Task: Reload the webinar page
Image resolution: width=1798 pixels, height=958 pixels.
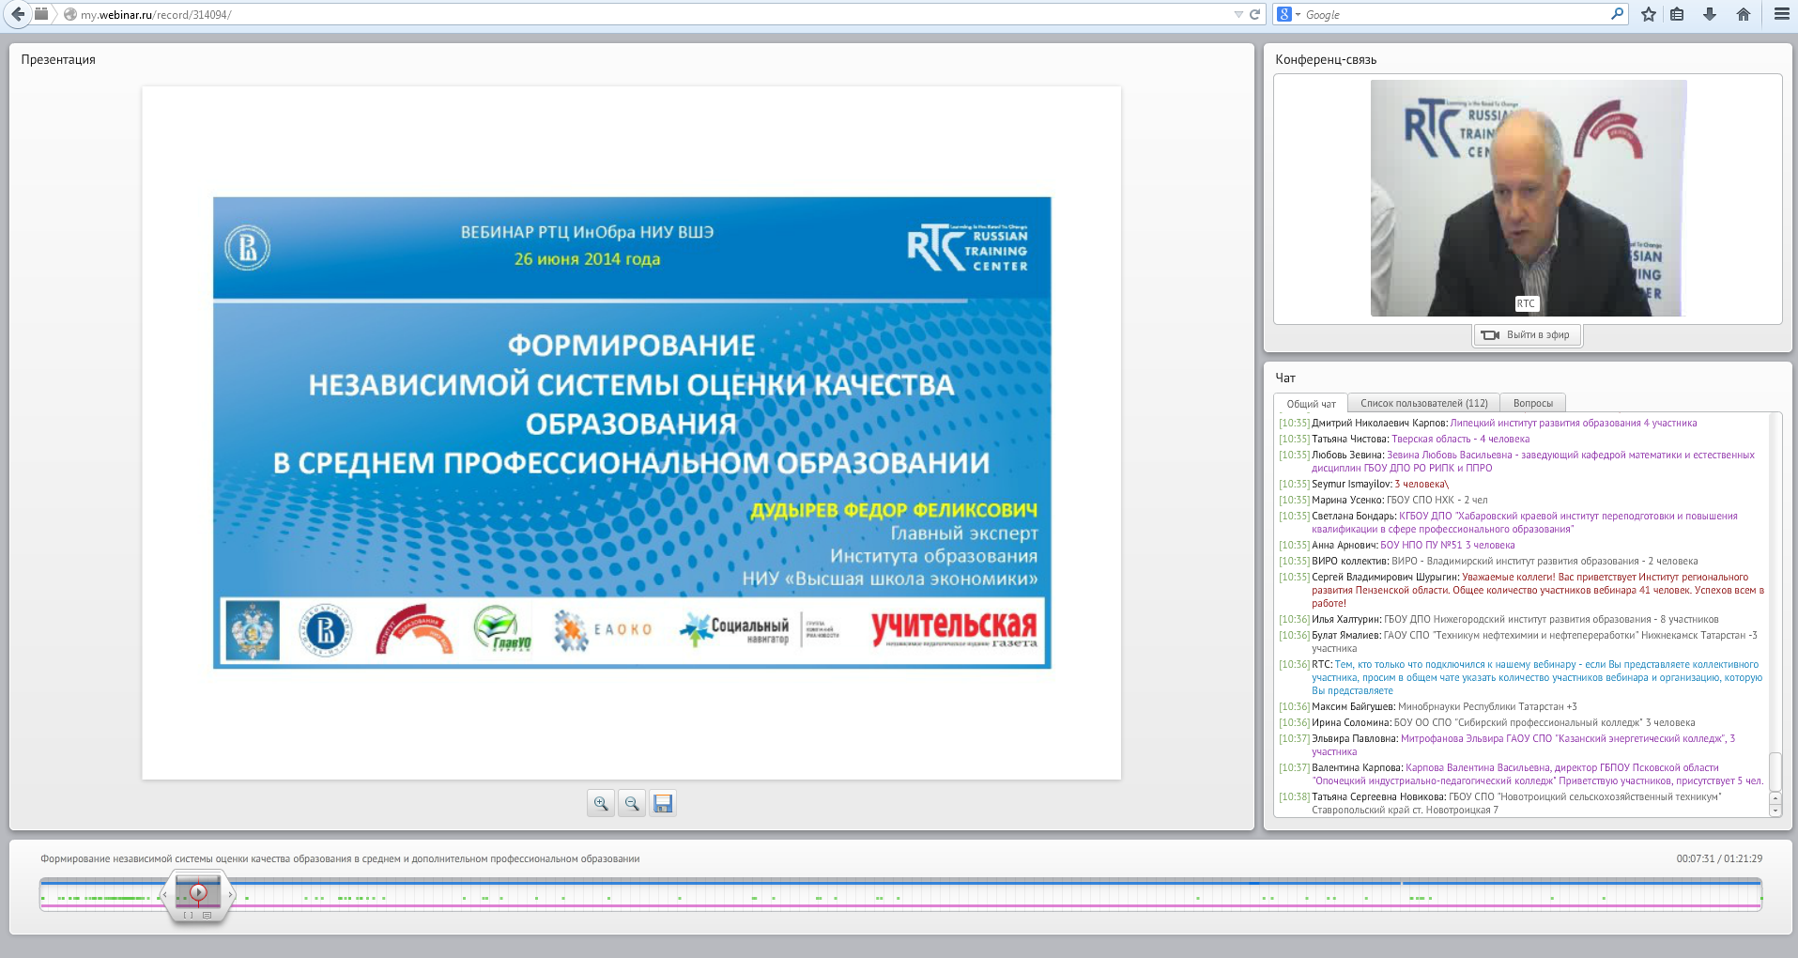Action: click(1254, 14)
